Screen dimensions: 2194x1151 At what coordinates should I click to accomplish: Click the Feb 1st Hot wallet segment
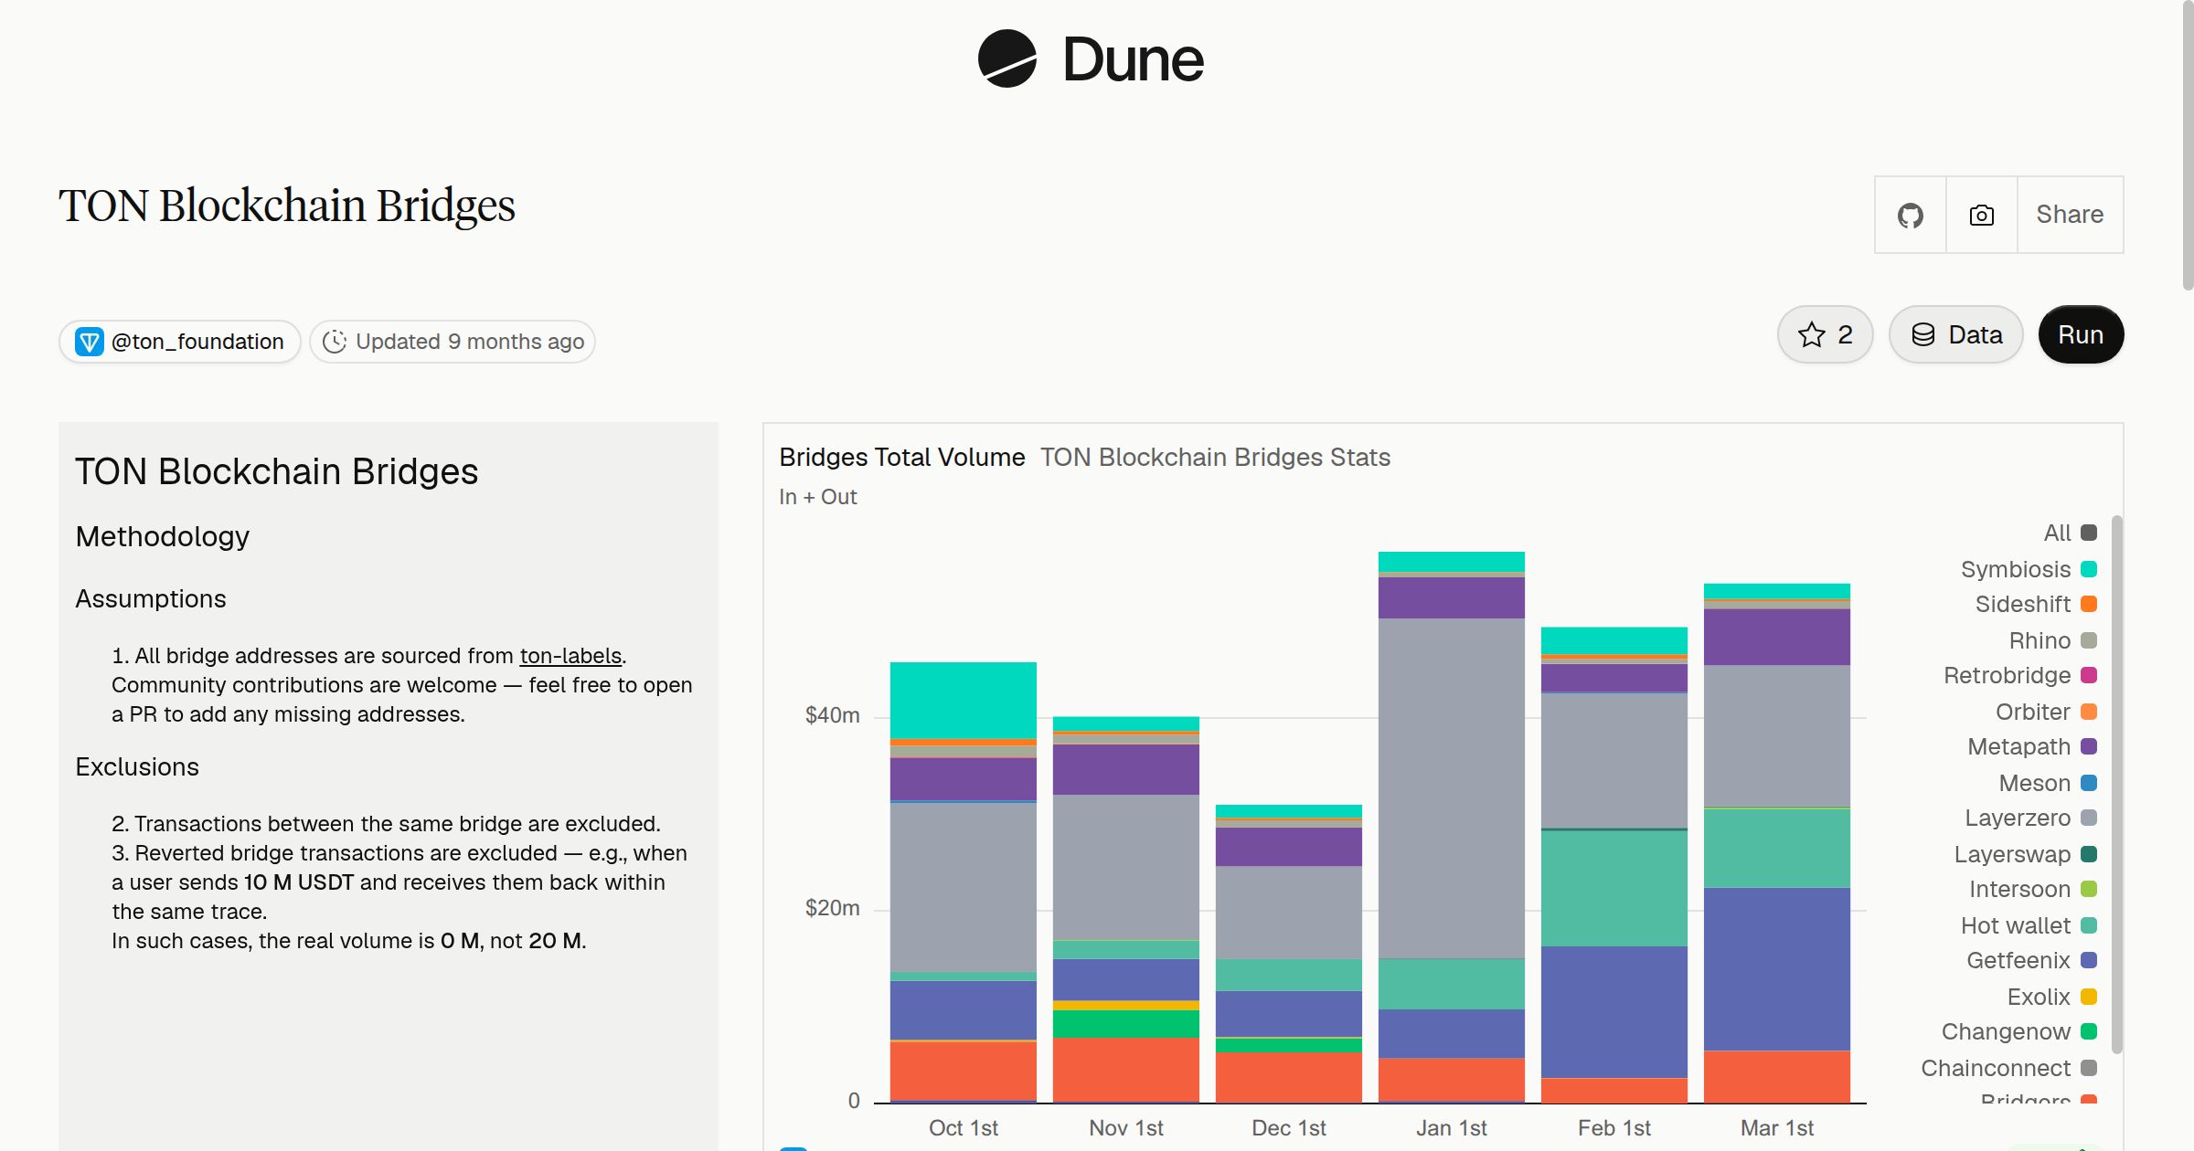coord(1614,888)
